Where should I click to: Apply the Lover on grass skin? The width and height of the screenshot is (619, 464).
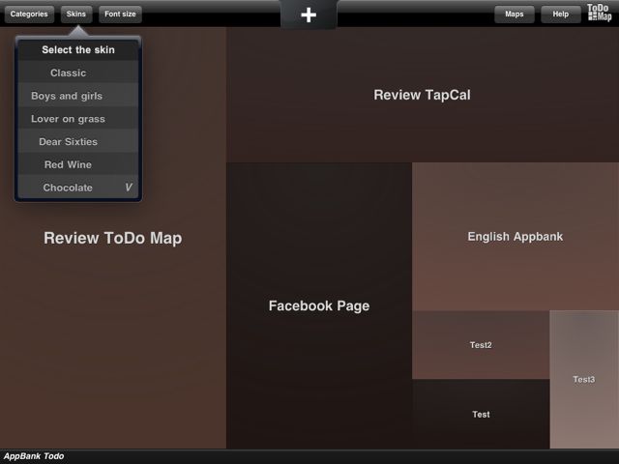pos(78,119)
